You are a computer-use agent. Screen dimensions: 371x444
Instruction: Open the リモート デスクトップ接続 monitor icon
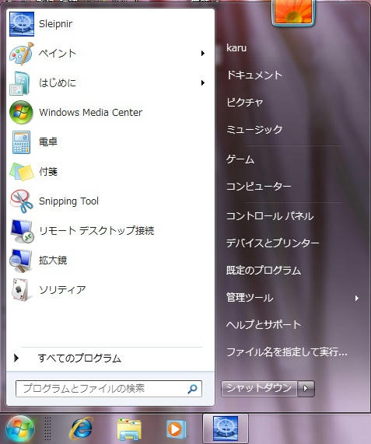pos(23,231)
